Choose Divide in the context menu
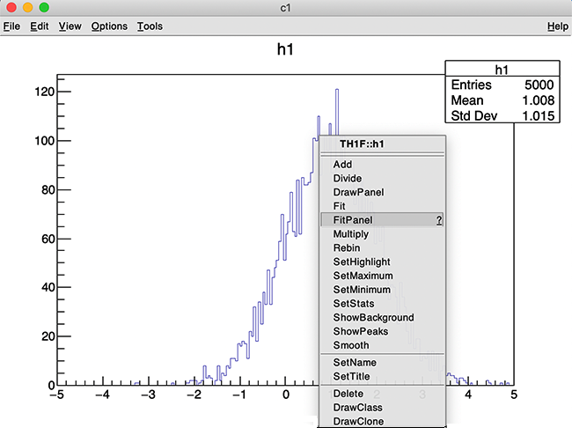Image resolution: width=572 pixels, height=428 pixels. (347, 179)
